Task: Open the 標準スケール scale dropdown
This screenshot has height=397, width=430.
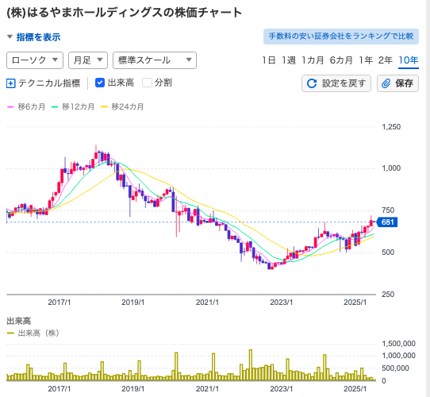Action: pyautogui.click(x=155, y=60)
